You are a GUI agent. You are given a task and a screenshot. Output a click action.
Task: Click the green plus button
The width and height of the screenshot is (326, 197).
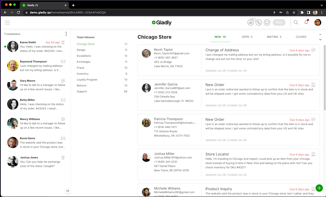[x=319, y=188]
